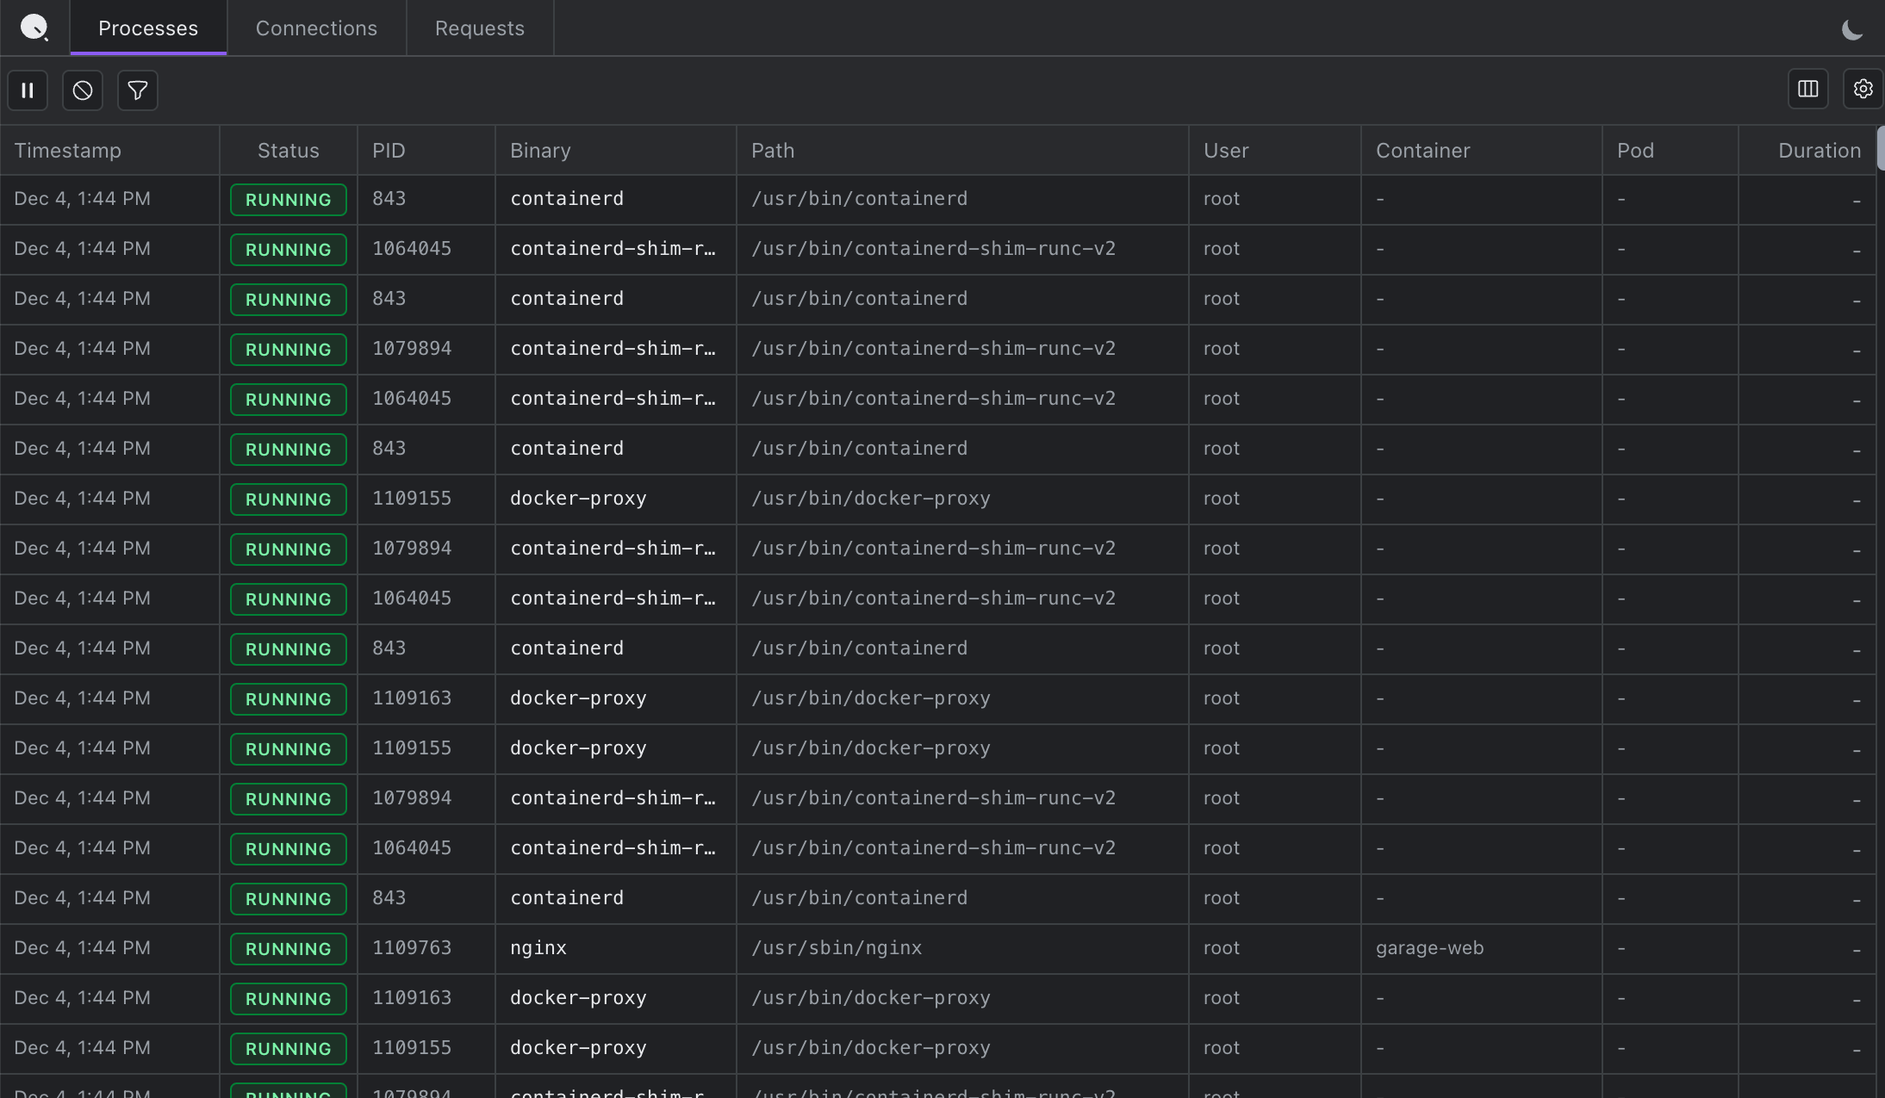Select docker-proxy row with PID 1109163
The height and width of the screenshot is (1098, 1885).
click(578, 698)
